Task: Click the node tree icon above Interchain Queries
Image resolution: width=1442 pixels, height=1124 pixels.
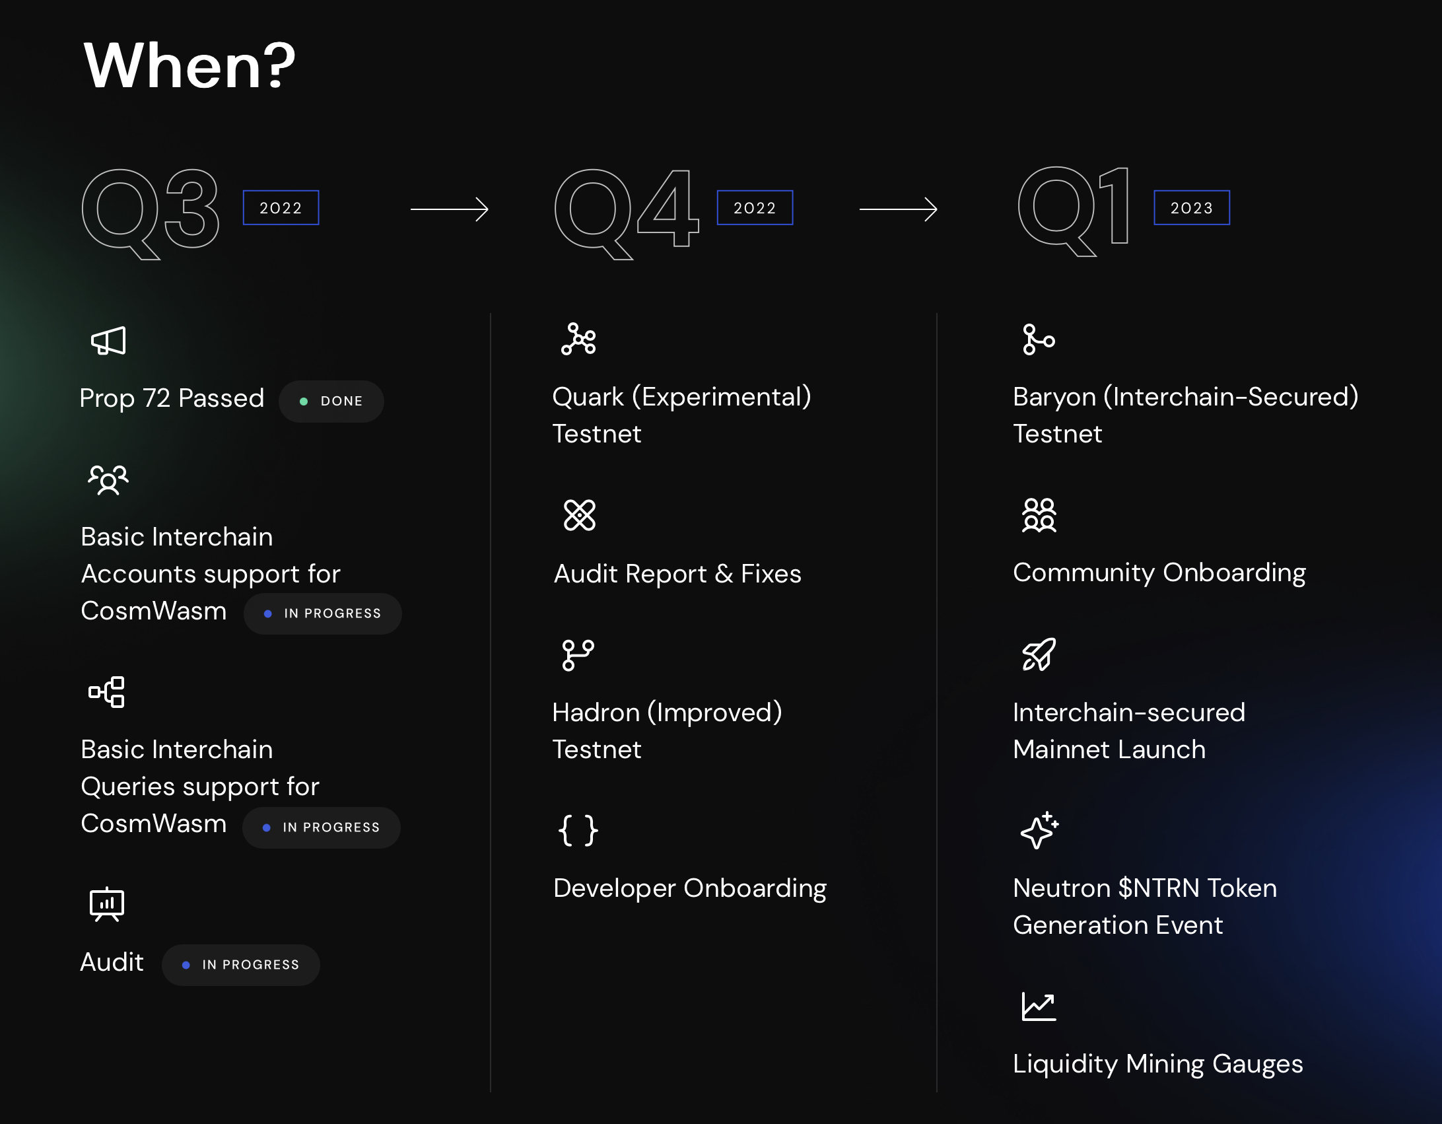Action: pyautogui.click(x=107, y=692)
